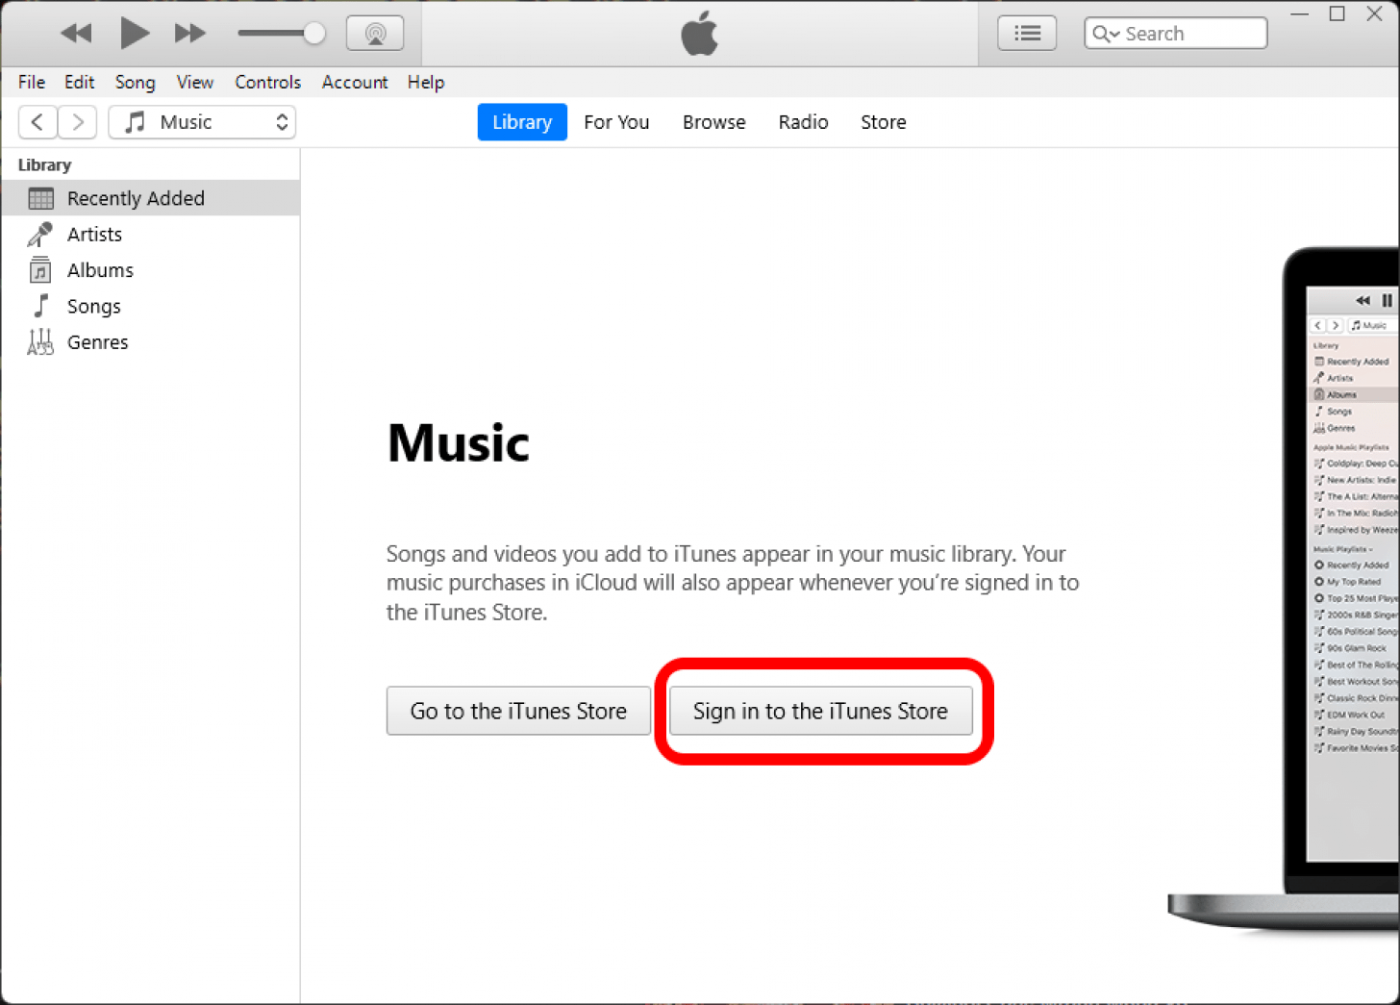Viewport: 1400px width, 1005px height.
Task: Maximize the iTunes window
Action: (x=1337, y=14)
